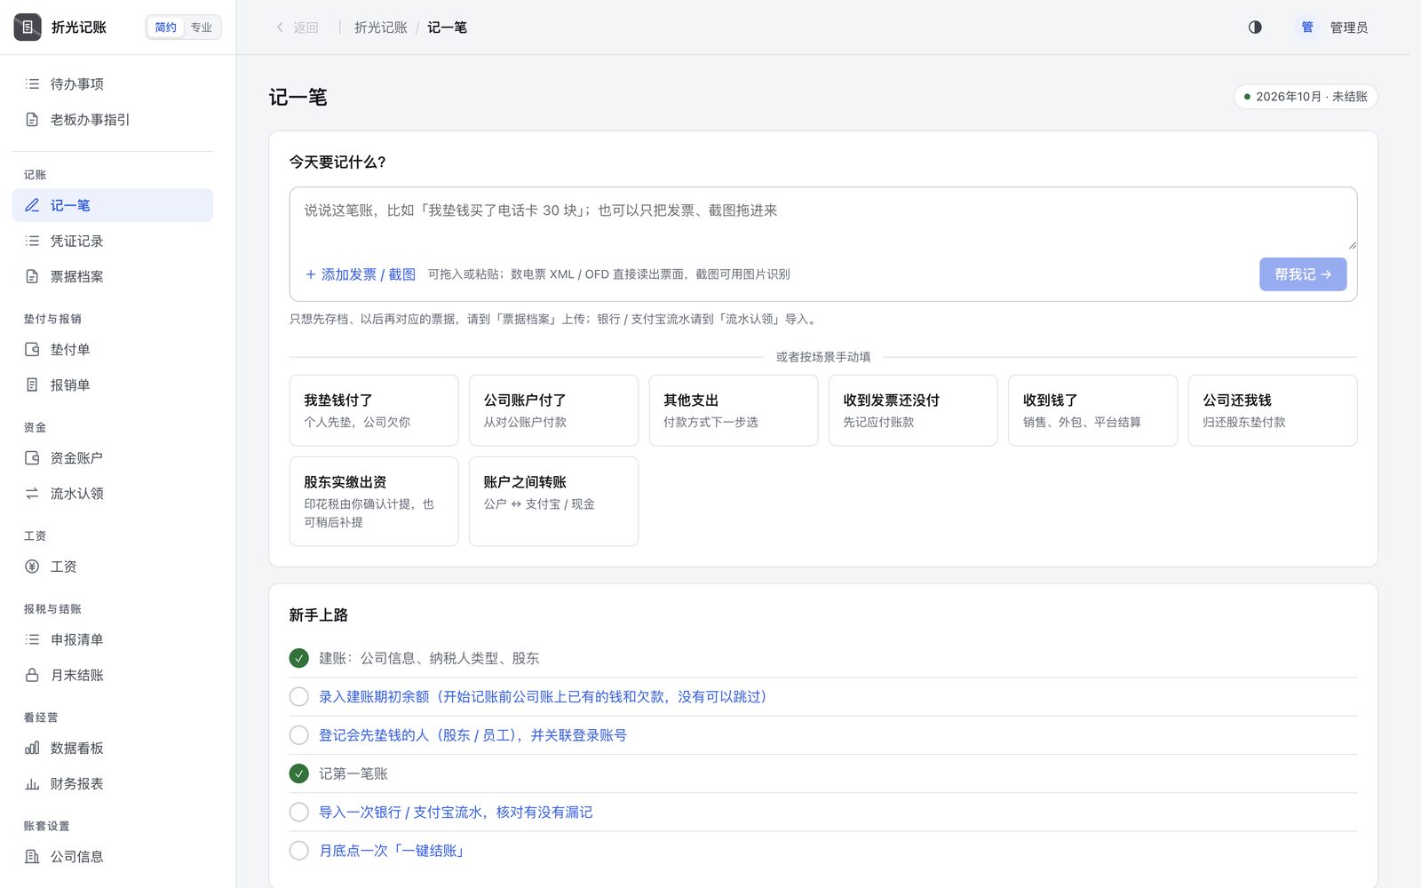Switch to 专业 mode

point(202,28)
